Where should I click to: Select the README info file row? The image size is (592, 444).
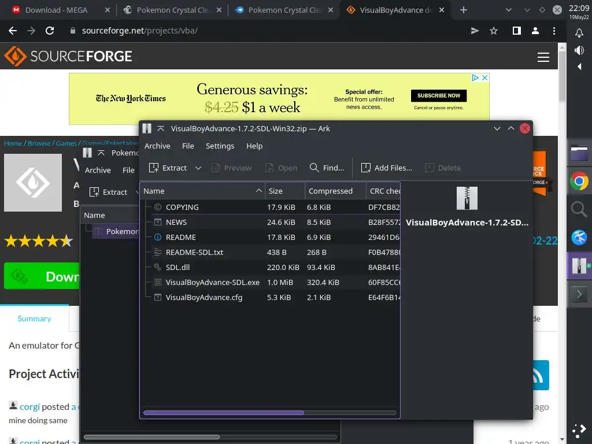[271, 238]
